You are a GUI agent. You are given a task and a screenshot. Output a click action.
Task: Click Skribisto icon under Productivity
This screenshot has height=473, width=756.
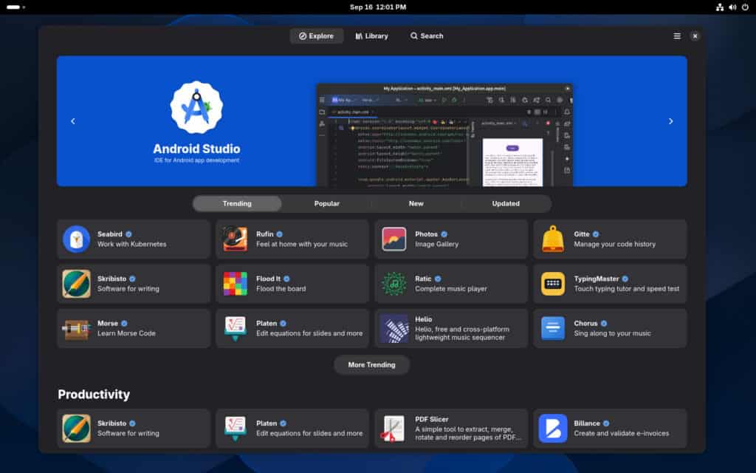[x=76, y=428]
